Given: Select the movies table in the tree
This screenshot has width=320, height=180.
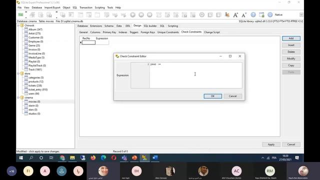Looking at the screenshot, I should coord(34,101).
